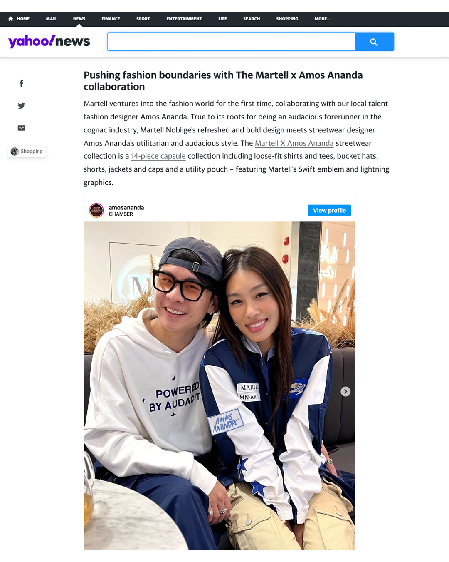Share article via Facebook icon
The width and height of the screenshot is (449, 562).
(x=21, y=84)
